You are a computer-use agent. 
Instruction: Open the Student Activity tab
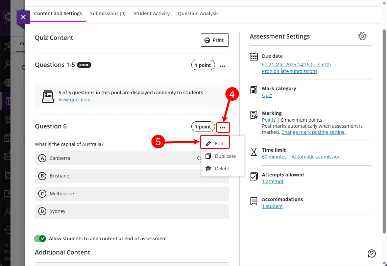(151, 14)
